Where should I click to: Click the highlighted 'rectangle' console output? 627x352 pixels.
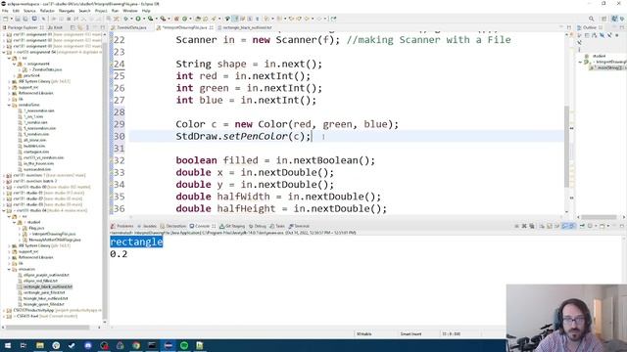point(136,242)
